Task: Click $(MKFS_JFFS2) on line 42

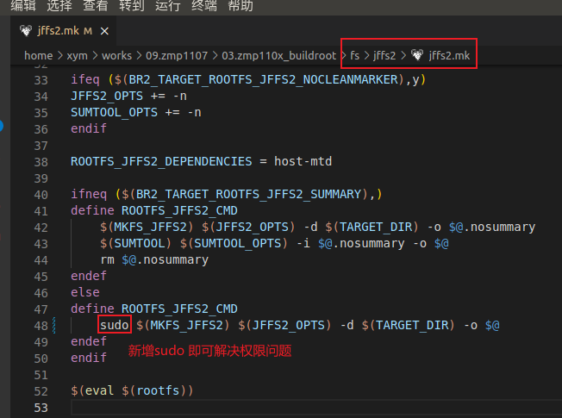Action: [x=147, y=227]
